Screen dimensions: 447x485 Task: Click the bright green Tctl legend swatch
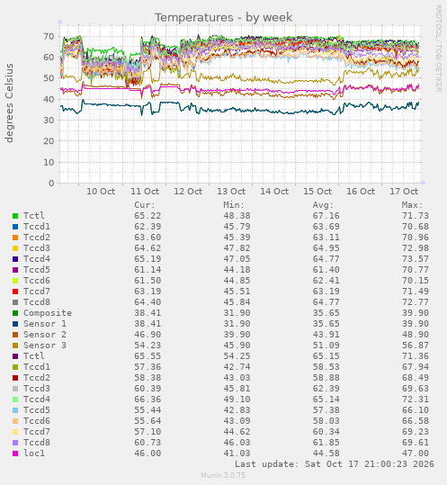click(x=15, y=216)
